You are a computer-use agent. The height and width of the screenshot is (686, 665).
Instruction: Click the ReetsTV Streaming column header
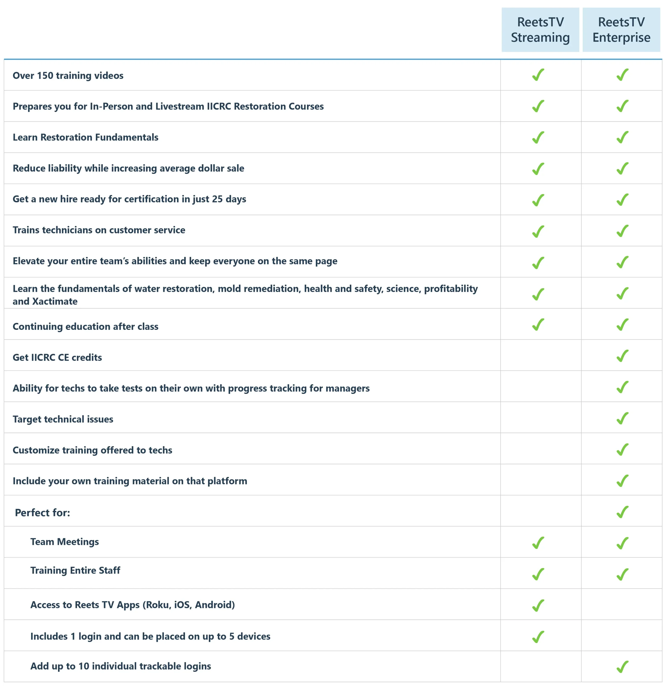click(x=540, y=30)
